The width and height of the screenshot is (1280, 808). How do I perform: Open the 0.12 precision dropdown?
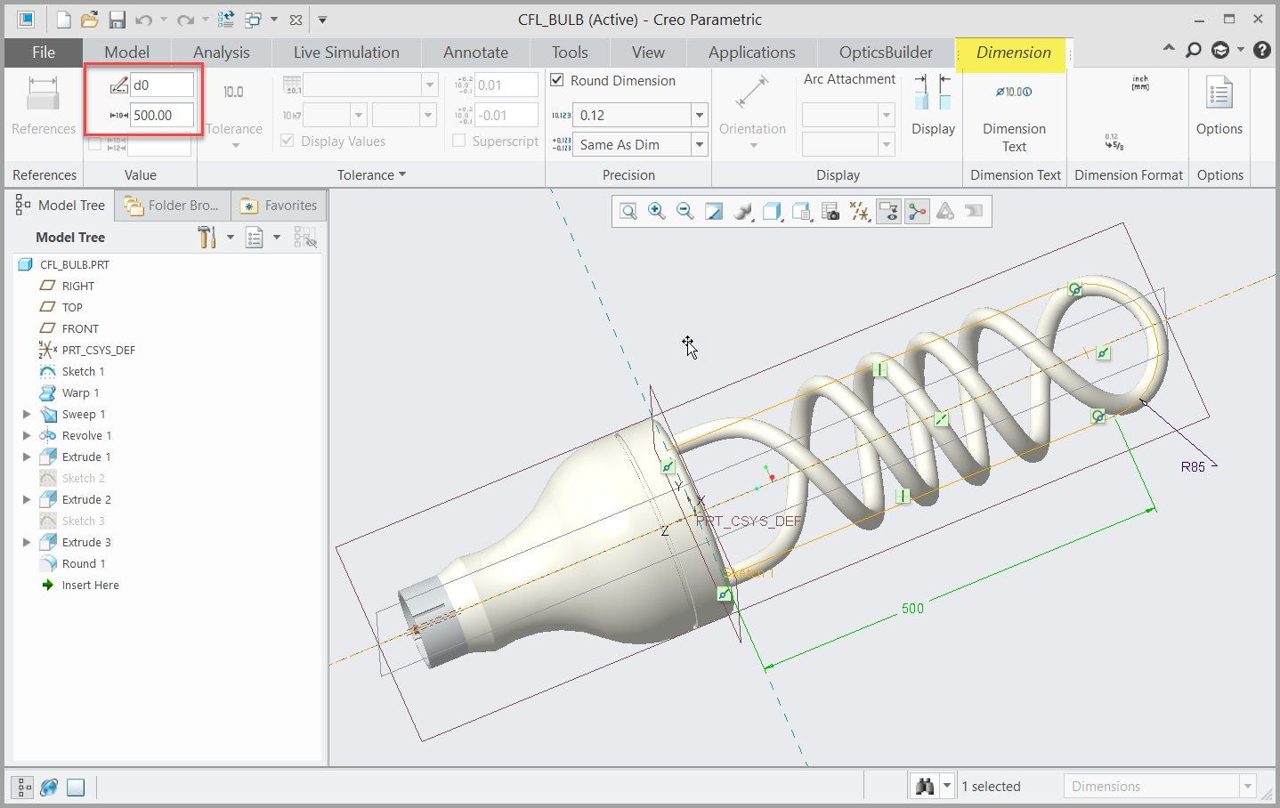[700, 115]
